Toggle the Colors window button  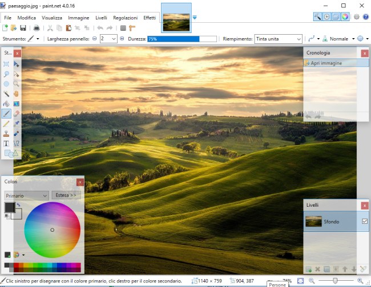point(345,17)
